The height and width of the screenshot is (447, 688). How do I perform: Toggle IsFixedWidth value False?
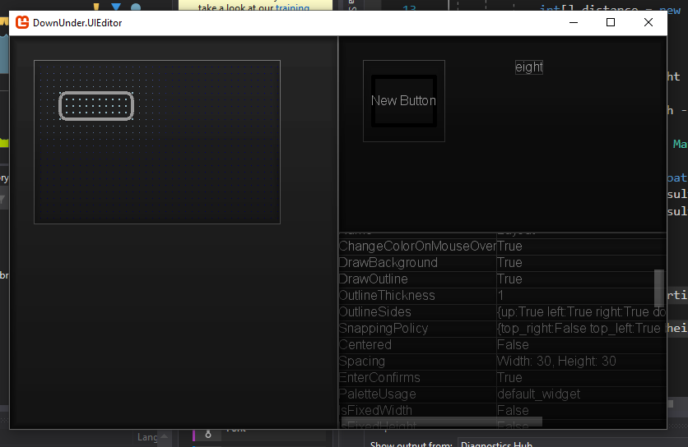click(x=581, y=411)
